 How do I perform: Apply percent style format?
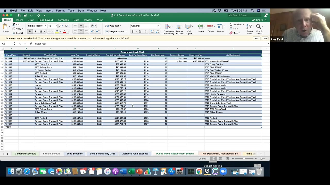pos(140,31)
